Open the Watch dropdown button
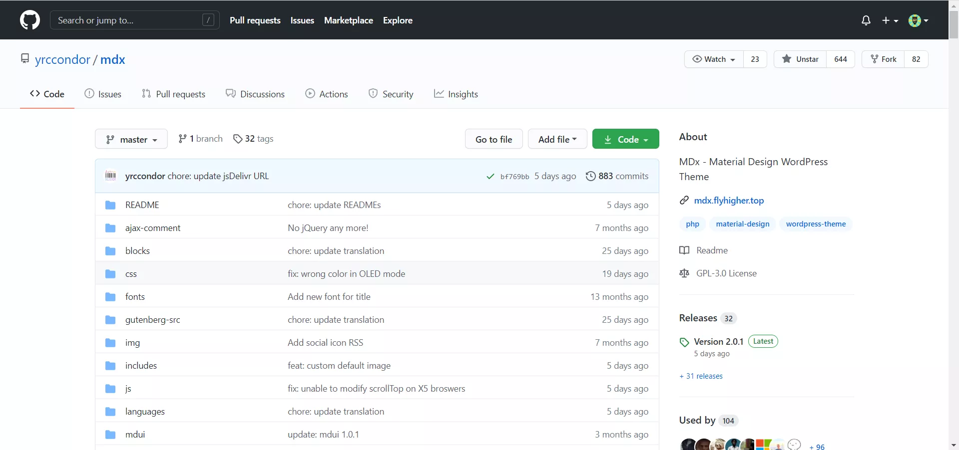The height and width of the screenshot is (450, 959). tap(714, 59)
